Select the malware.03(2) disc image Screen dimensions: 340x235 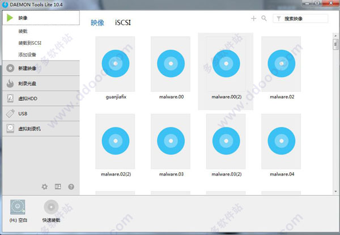(226, 141)
